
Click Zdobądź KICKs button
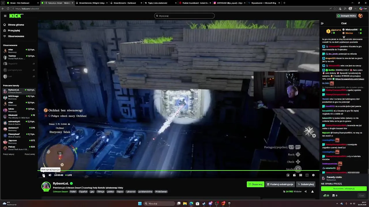[x=346, y=16]
